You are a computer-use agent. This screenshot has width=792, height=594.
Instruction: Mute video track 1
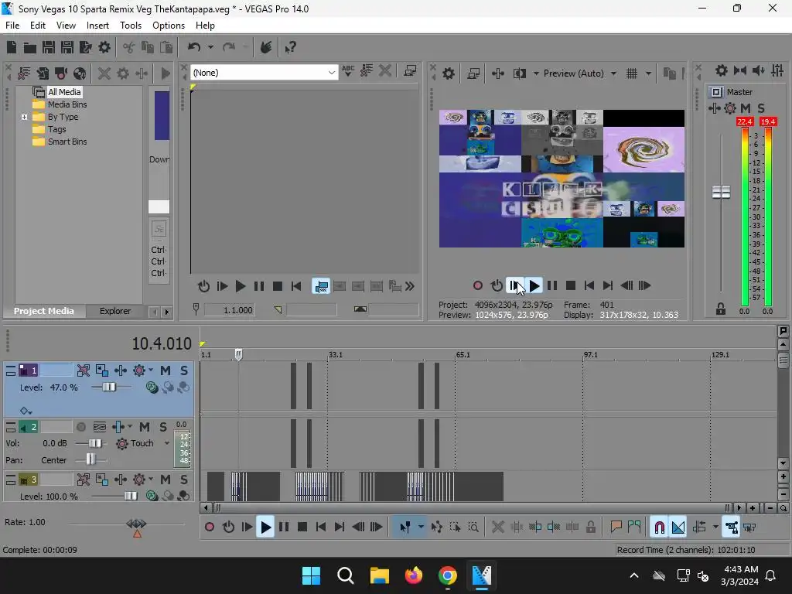(166, 370)
